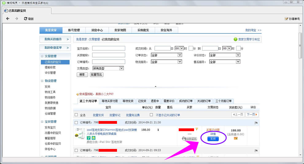
Task: Click the 批量标记 link
Action: click(x=115, y=115)
